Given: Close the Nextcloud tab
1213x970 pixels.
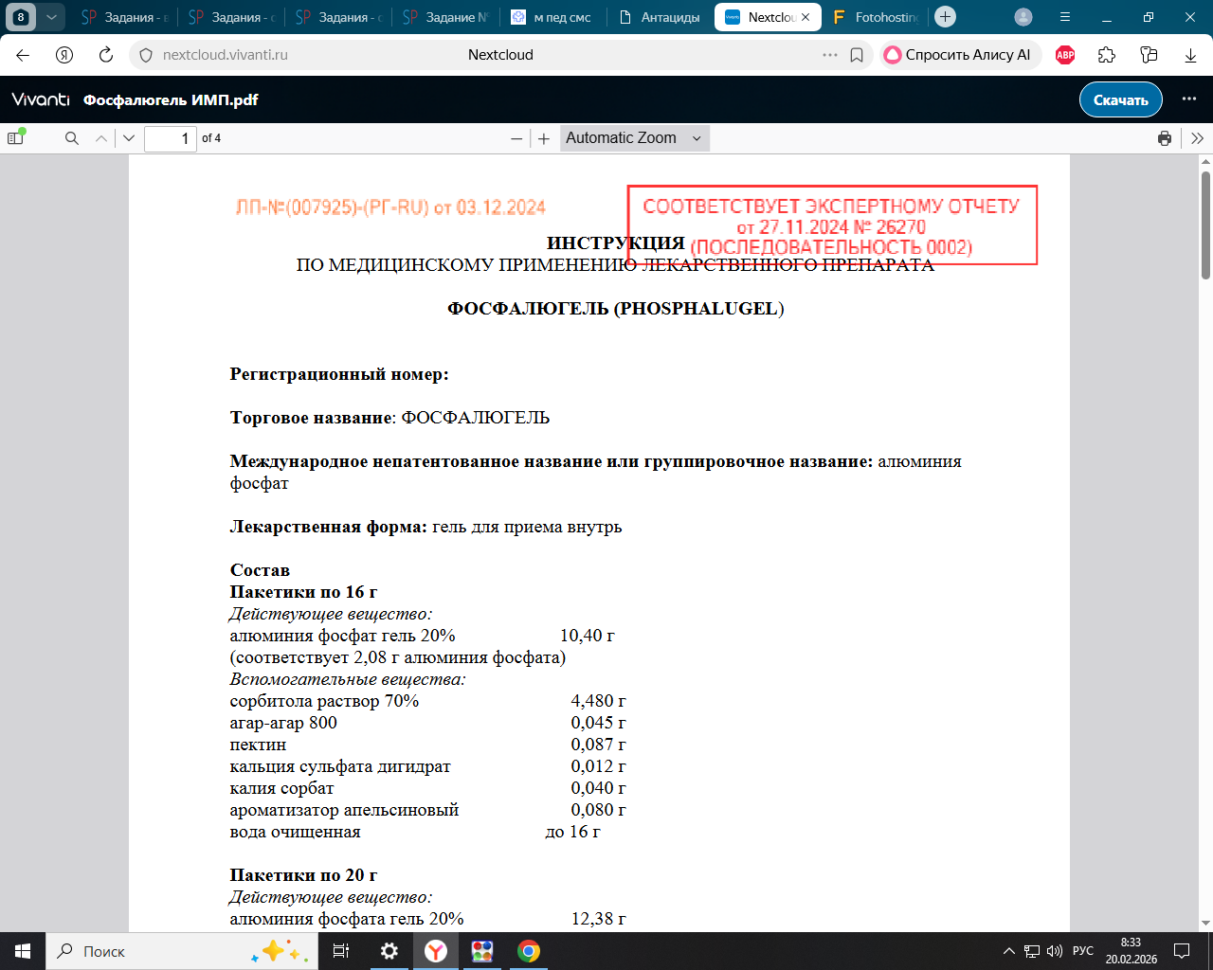Looking at the screenshot, I should (806, 17).
